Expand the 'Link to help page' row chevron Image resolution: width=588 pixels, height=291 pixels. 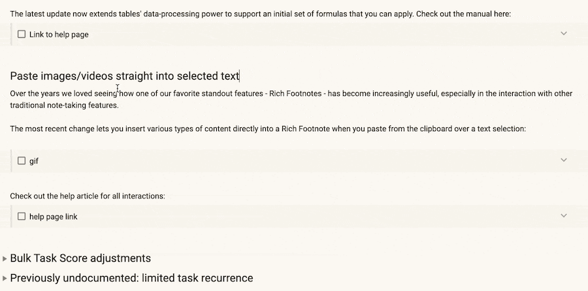click(564, 33)
